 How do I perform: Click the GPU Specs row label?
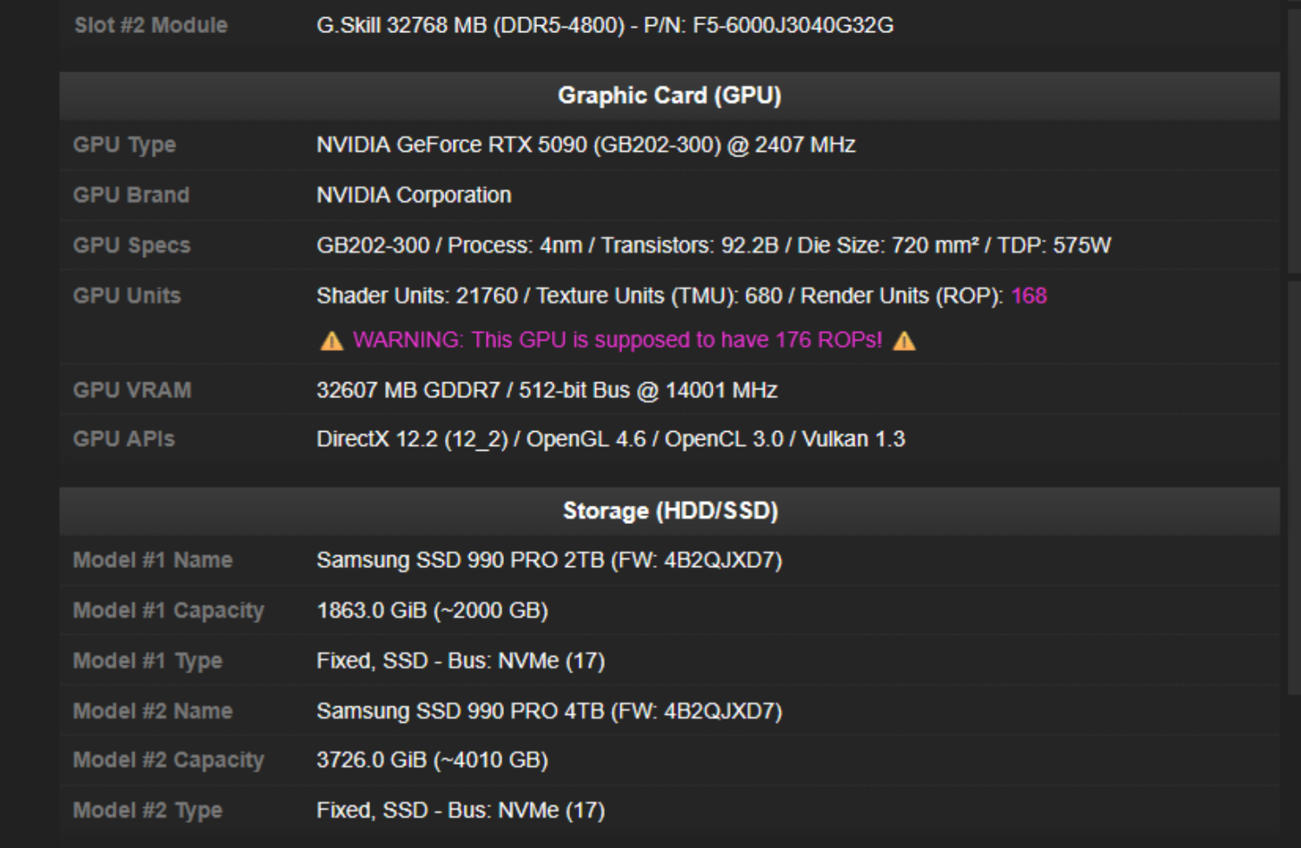(132, 245)
